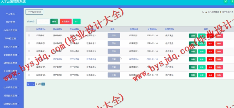Click the 附件 column header
This screenshot has width=234, height=108.
coord(113,29)
